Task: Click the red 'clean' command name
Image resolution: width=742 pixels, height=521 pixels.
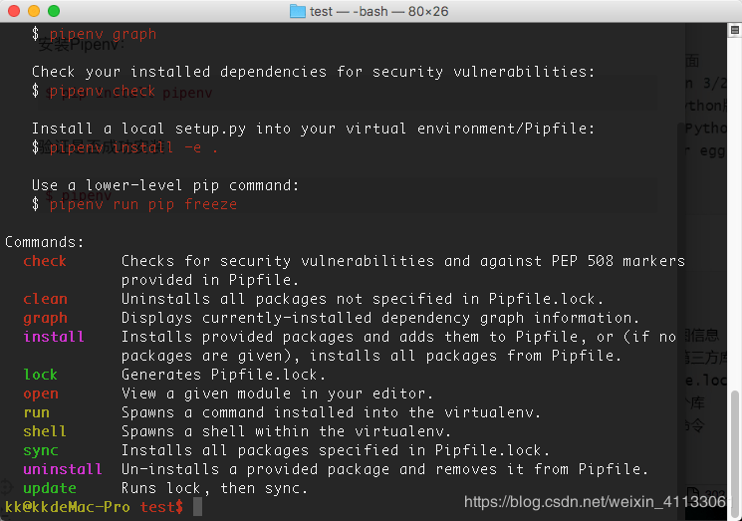Action: click(x=45, y=299)
